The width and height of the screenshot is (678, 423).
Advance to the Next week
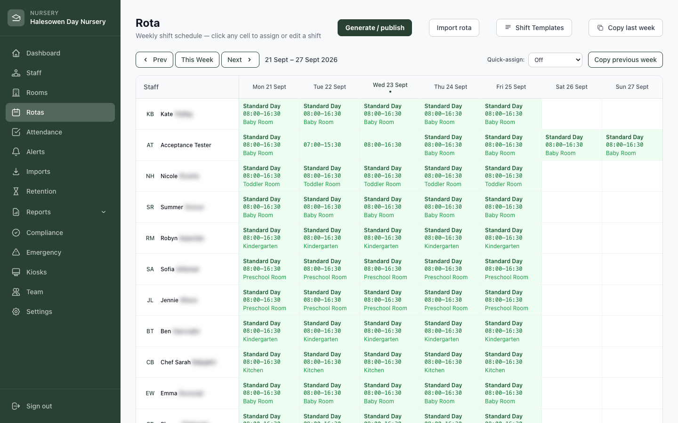240,60
